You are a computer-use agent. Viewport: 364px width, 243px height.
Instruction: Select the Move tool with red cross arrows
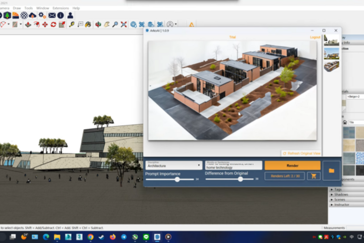pos(45,24)
